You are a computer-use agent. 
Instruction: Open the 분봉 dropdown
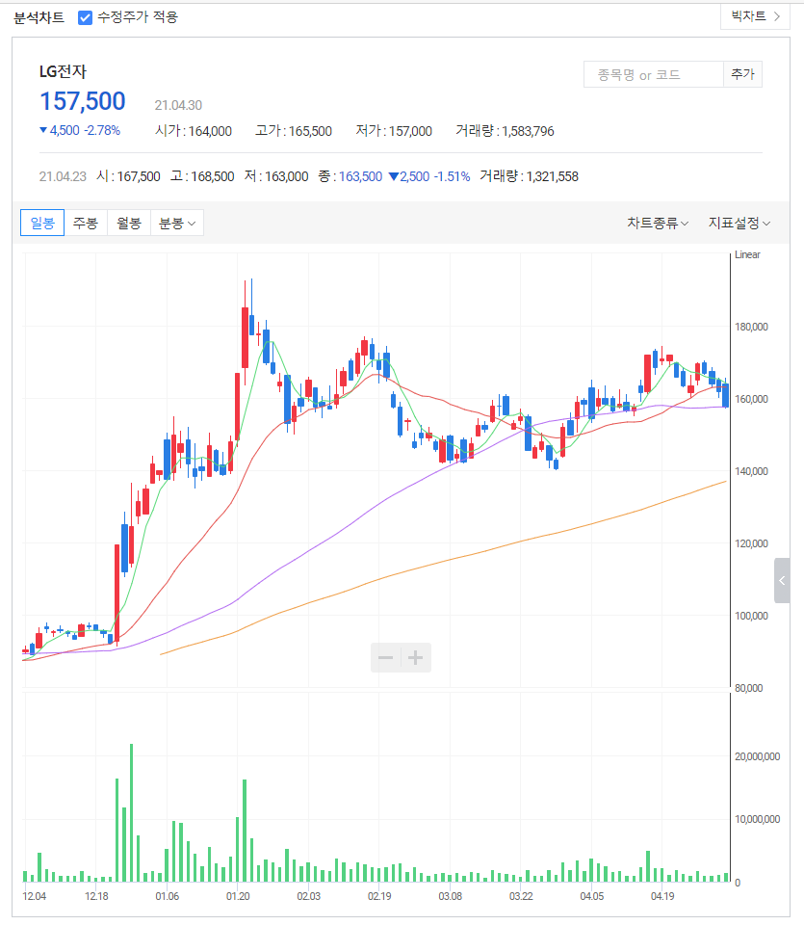click(177, 223)
